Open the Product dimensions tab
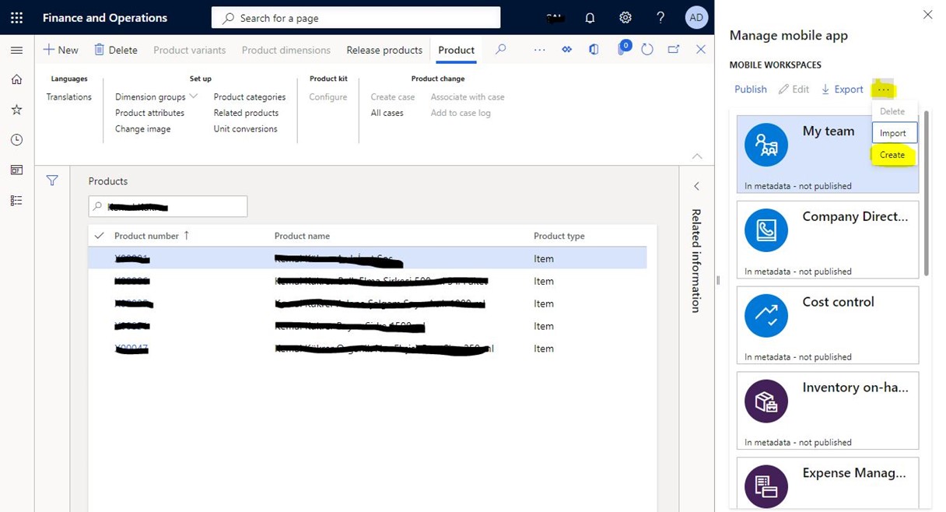Screen dimensions: 946x512 286,50
